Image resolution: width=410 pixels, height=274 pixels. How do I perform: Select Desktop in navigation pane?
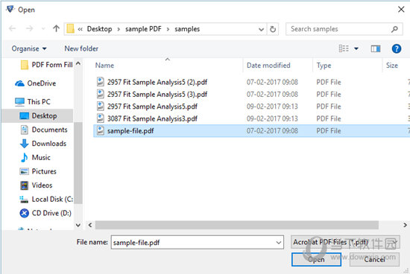tap(38, 115)
